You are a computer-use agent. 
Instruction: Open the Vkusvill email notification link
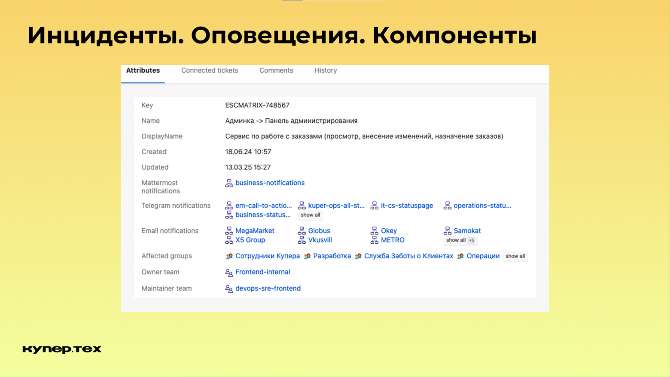[x=320, y=240]
